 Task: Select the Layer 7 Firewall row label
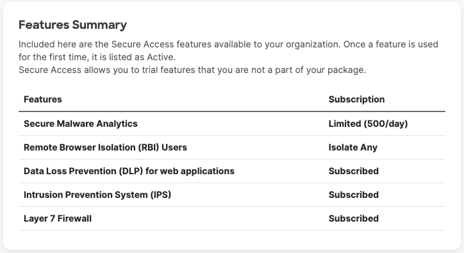coord(58,218)
